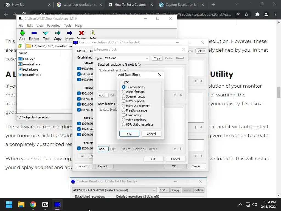
Task: Select HDR static metadata option
Action: [x=138, y=124]
